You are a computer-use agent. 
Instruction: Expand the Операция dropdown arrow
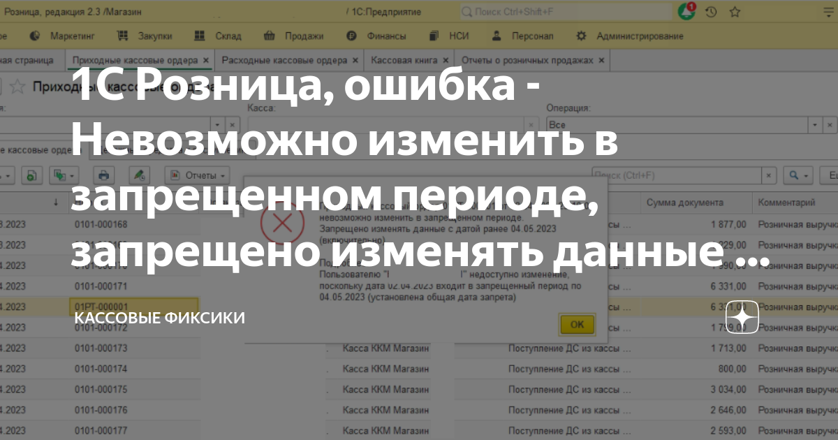pos(816,124)
